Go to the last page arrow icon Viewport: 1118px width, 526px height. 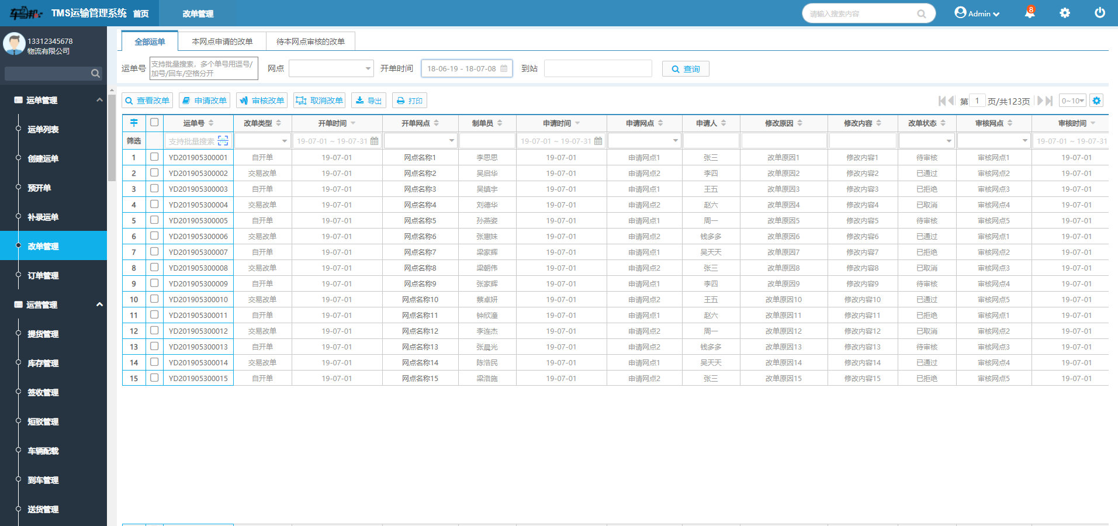point(1049,101)
